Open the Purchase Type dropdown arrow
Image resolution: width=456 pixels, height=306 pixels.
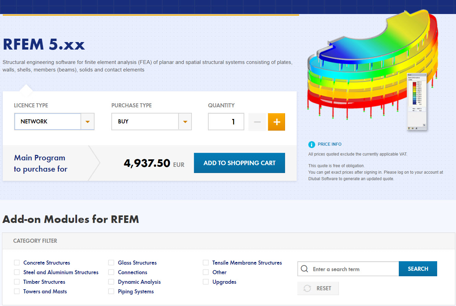(185, 121)
